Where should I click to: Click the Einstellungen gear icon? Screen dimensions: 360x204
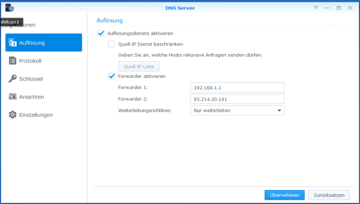(12, 115)
